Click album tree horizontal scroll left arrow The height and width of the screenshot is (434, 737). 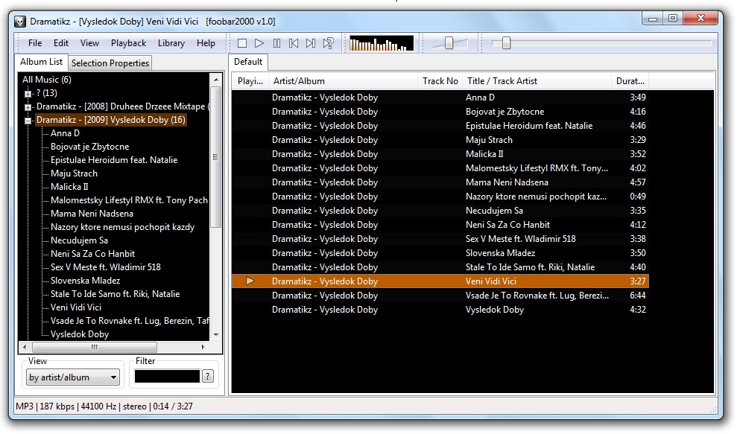tap(25, 347)
